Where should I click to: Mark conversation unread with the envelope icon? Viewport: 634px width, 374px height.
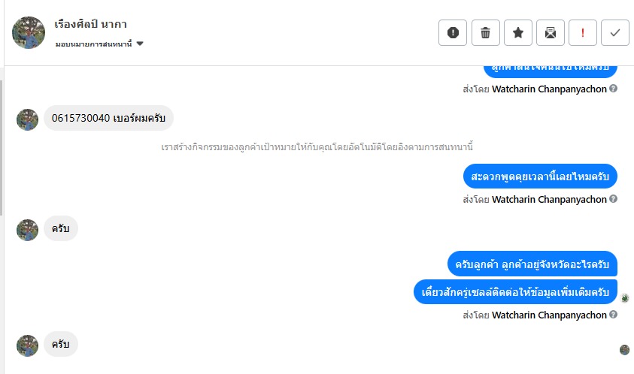[x=551, y=32]
